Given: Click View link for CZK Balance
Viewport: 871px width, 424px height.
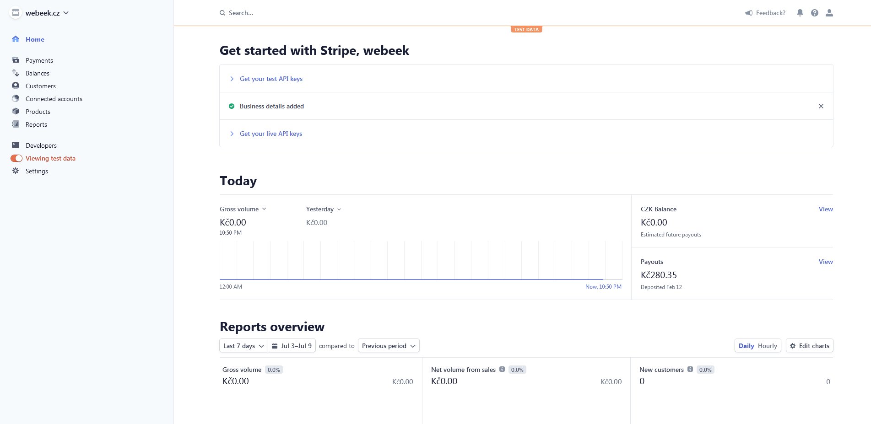Looking at the screenshot, I should 826,209.
